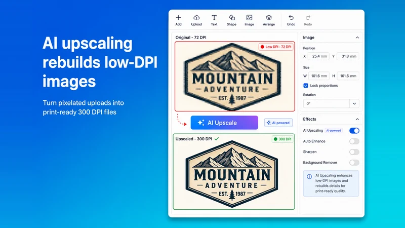
Task: Click the green 300 DPI badge
Action: (282, 139)
